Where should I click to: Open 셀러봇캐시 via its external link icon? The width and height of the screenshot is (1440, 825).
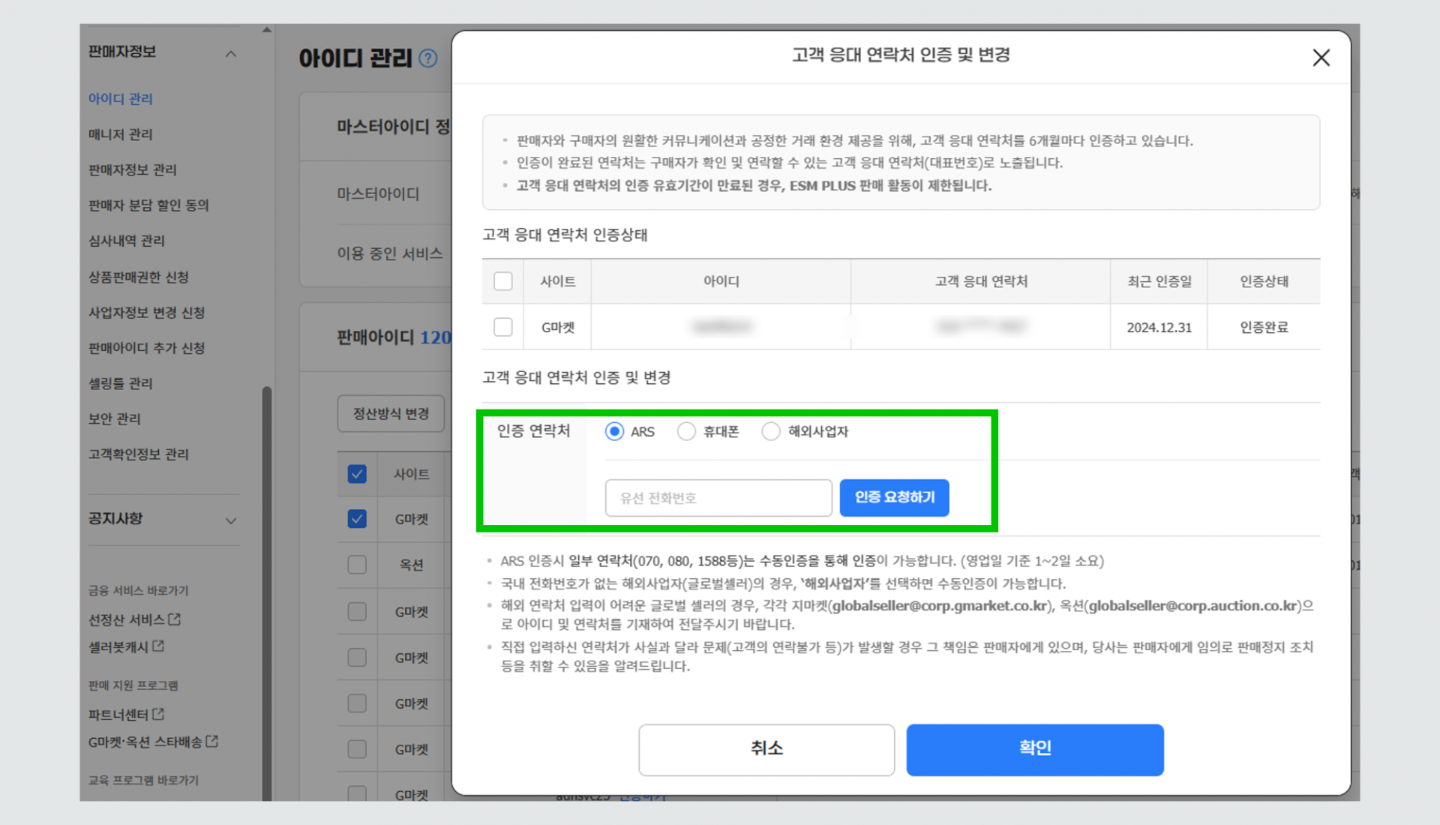(x=160, y=647)
